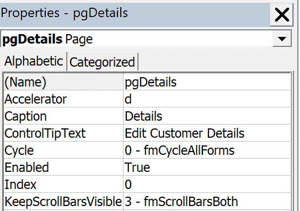Select the Cycle property label
Screen dimensions: 300x211
(63, 150)
